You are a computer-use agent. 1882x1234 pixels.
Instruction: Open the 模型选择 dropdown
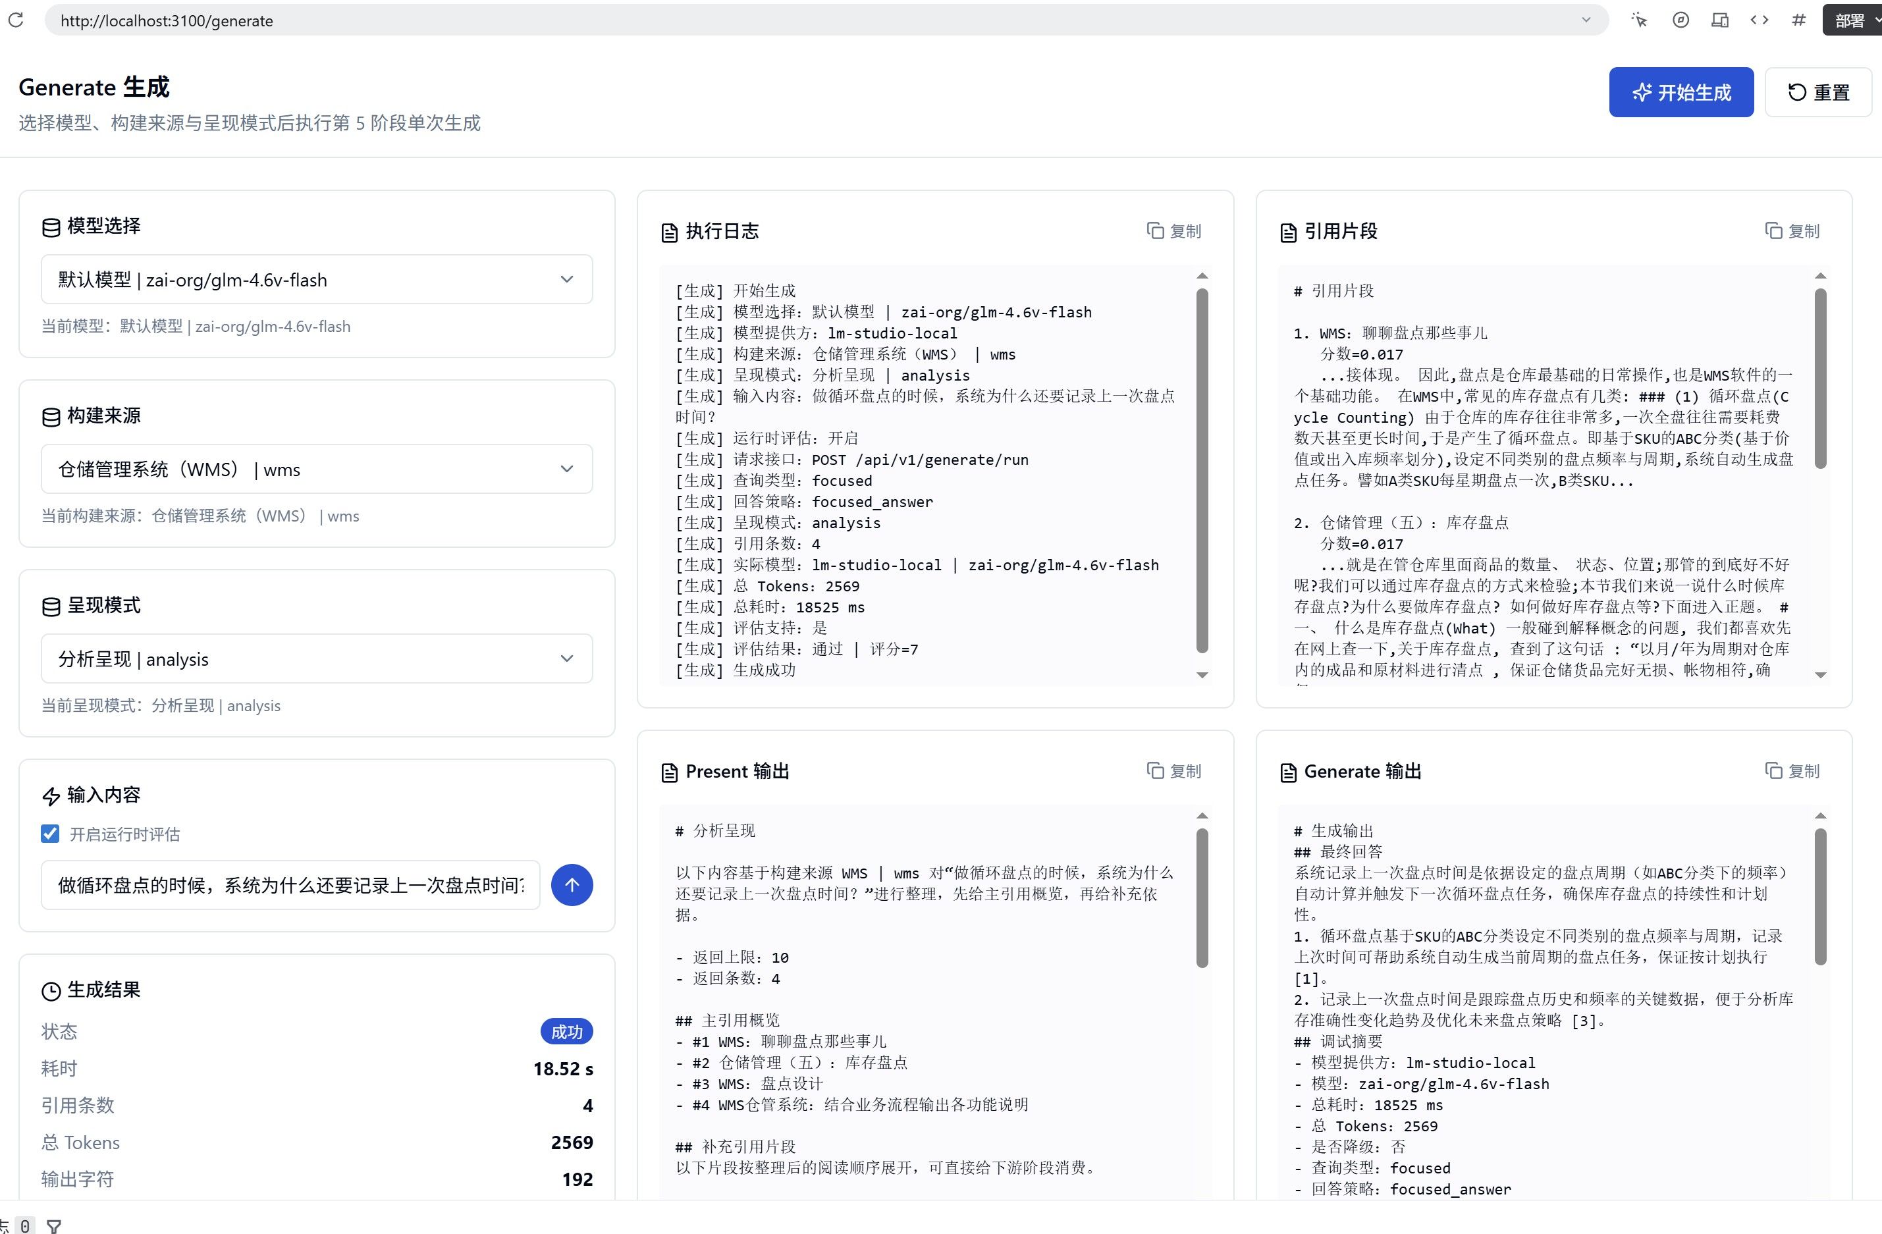click(317, 279)
